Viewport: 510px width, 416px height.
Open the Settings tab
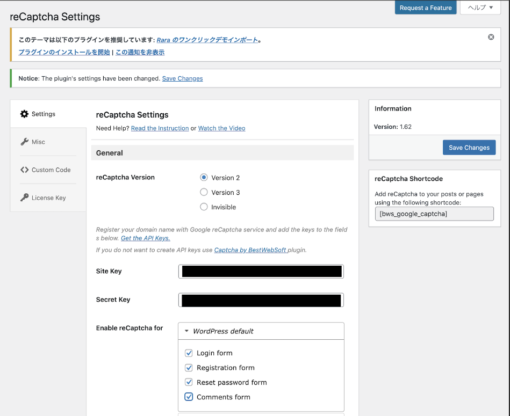pyautogui.click(x=48, y=114)
